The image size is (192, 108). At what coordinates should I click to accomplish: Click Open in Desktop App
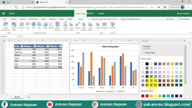pos(130,19)
